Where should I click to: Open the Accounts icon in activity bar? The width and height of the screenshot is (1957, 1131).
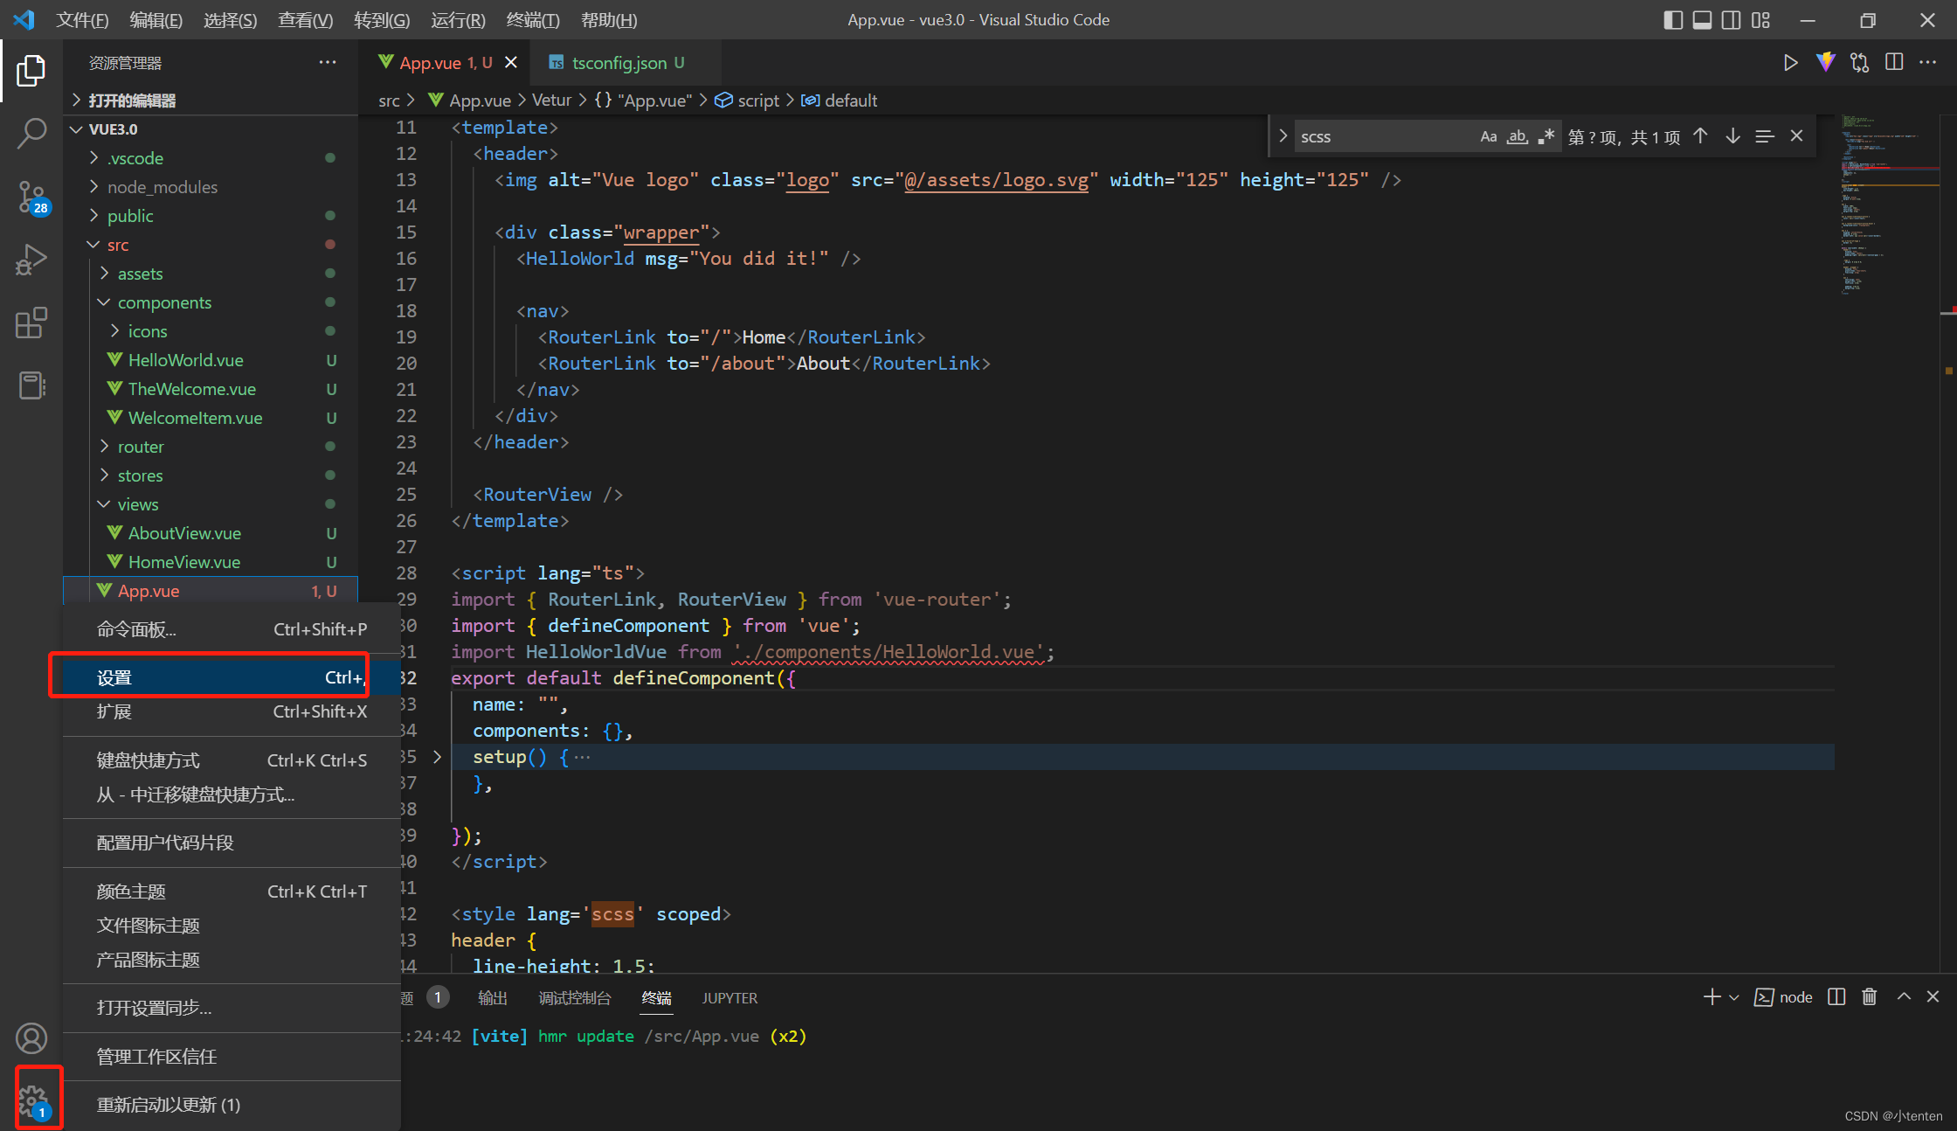(31, 1038)
